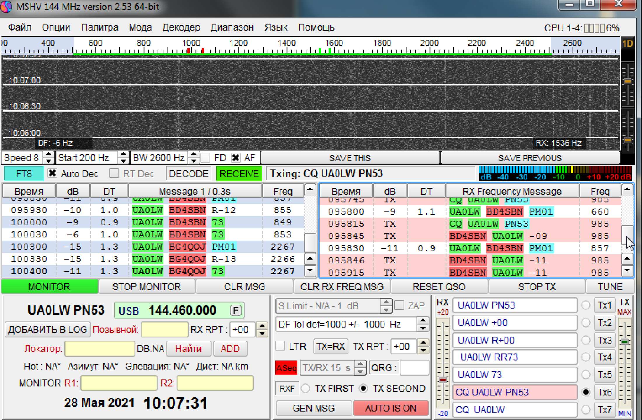Click the F button beside frequency 144.460.000
642x420 pixels.
(235, 310)
